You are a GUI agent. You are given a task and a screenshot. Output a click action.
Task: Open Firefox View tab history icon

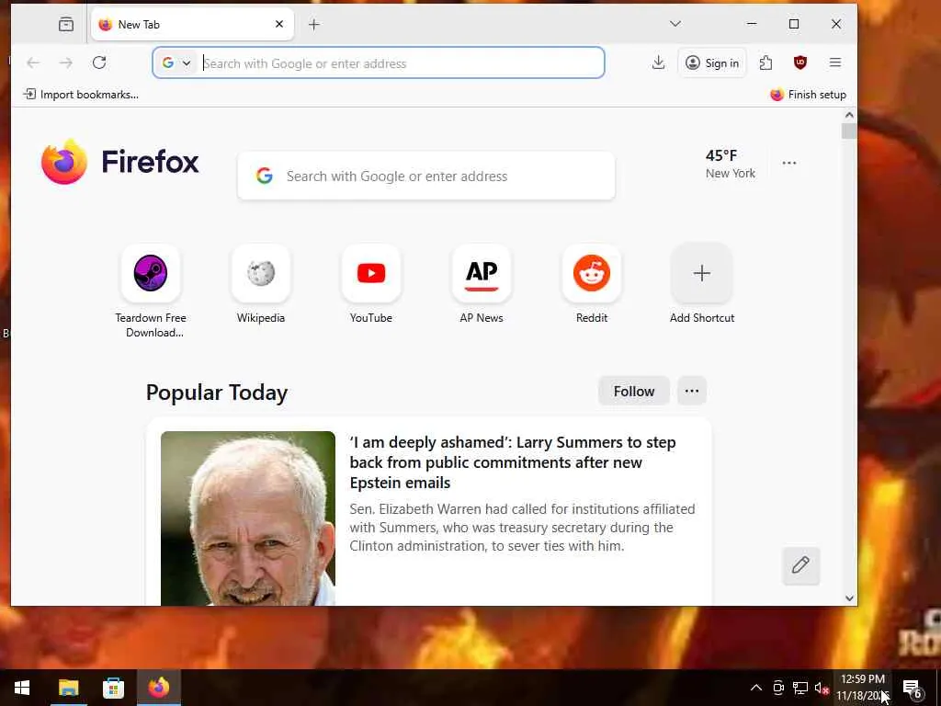66,24
